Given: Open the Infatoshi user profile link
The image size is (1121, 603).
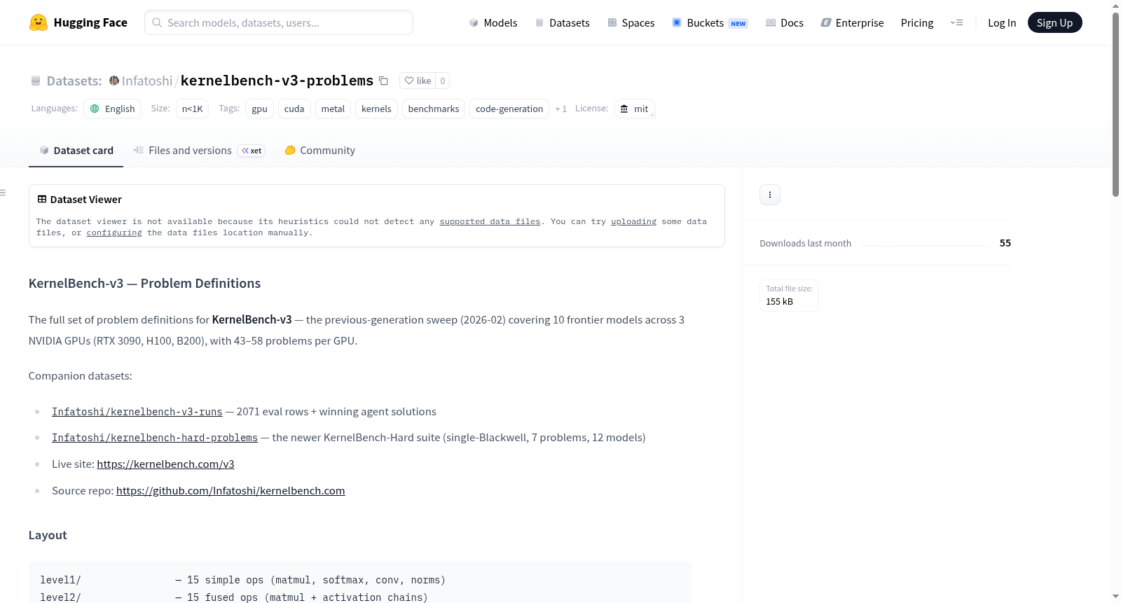Looking at the screenshot, I should click(147, 81).
